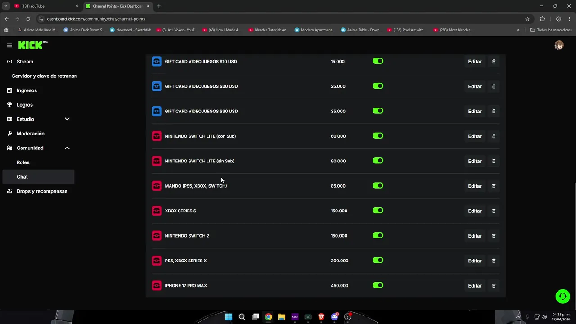Disable the GIFT CARD VIDEOJUEGOS $10 USD reward
This screenshot has width=576, height=324.
pyautogui.click(x=378, y=61)
